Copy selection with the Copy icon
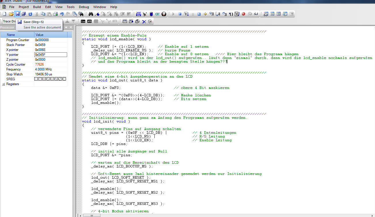 coord(43,14)
